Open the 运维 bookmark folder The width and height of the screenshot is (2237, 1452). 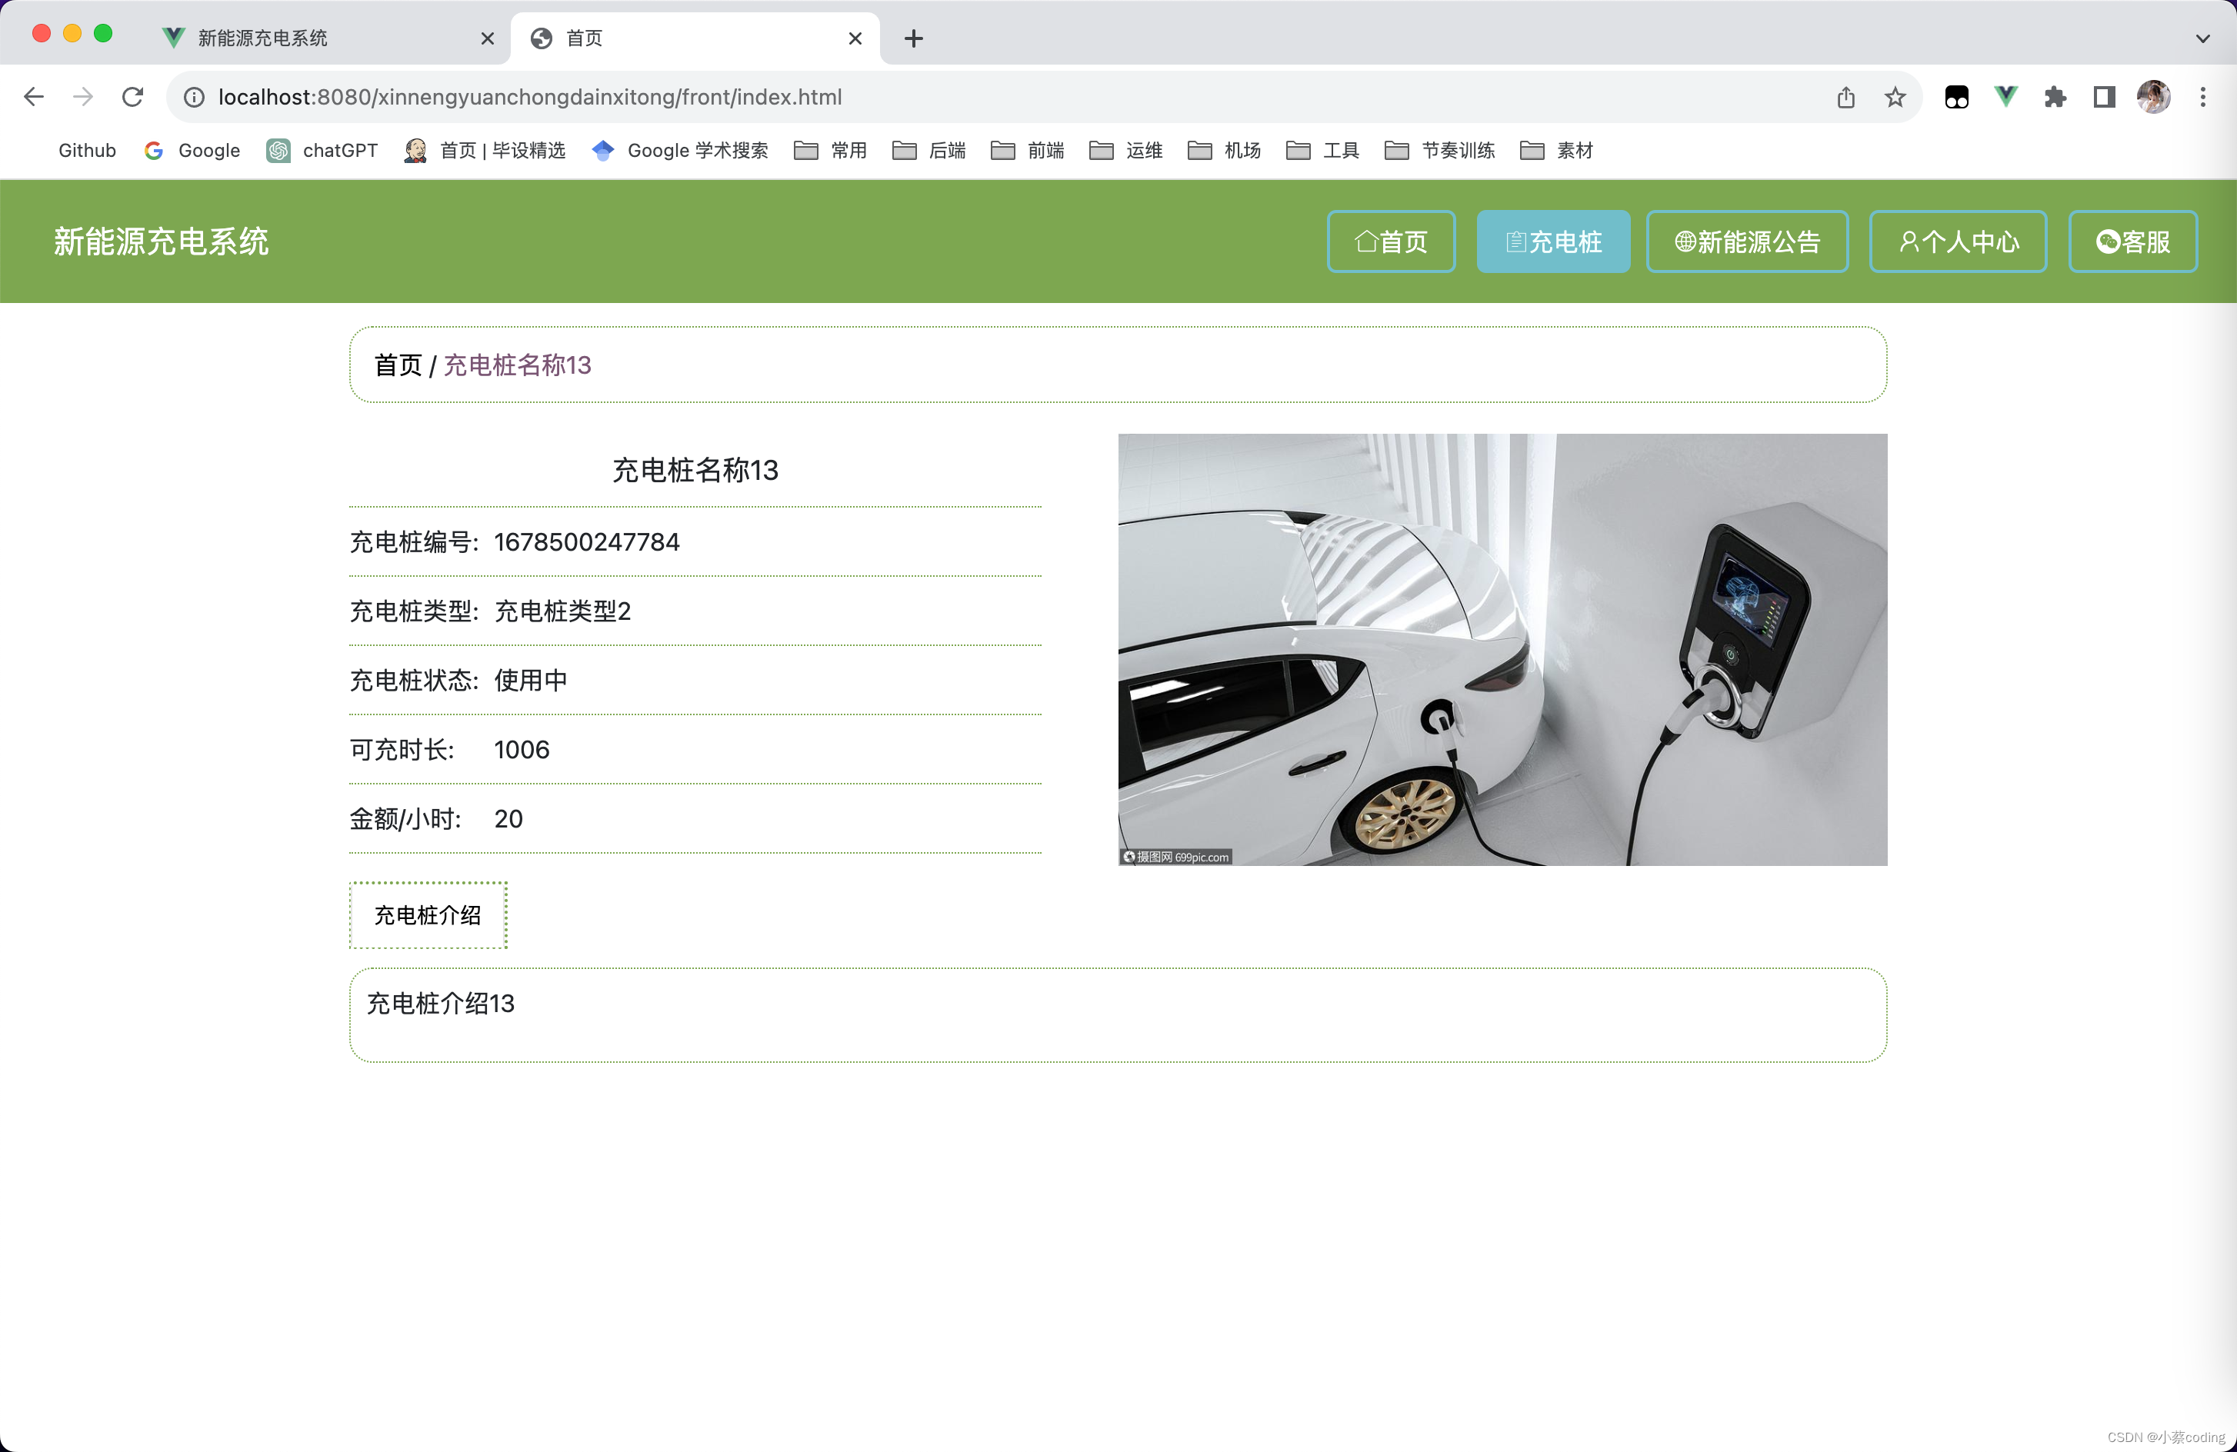pyautogui.click(x=1126, y=151)
